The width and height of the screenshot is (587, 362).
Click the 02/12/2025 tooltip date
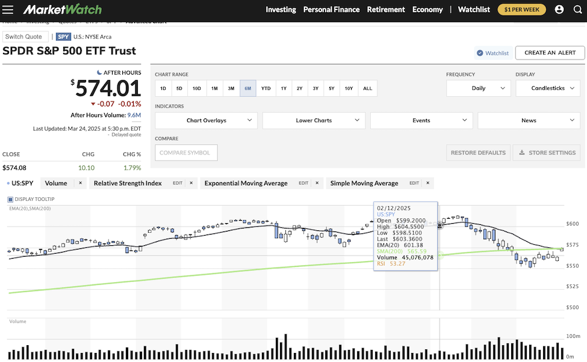click(x=394, y=208)
